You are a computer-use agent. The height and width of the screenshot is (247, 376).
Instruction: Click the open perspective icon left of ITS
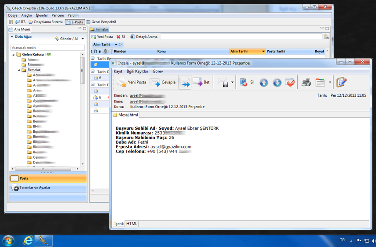pyautogui.click(x=11, y=22)
